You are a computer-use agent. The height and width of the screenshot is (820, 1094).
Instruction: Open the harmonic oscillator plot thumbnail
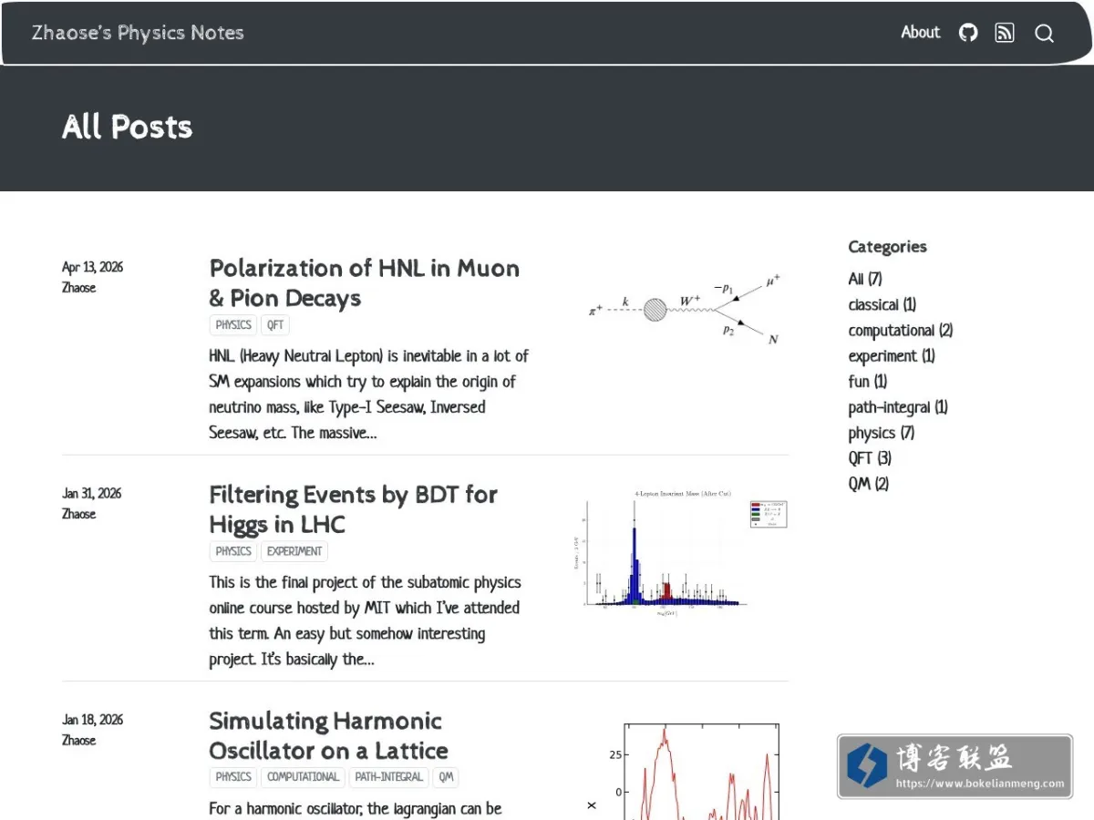coord(685,769)
